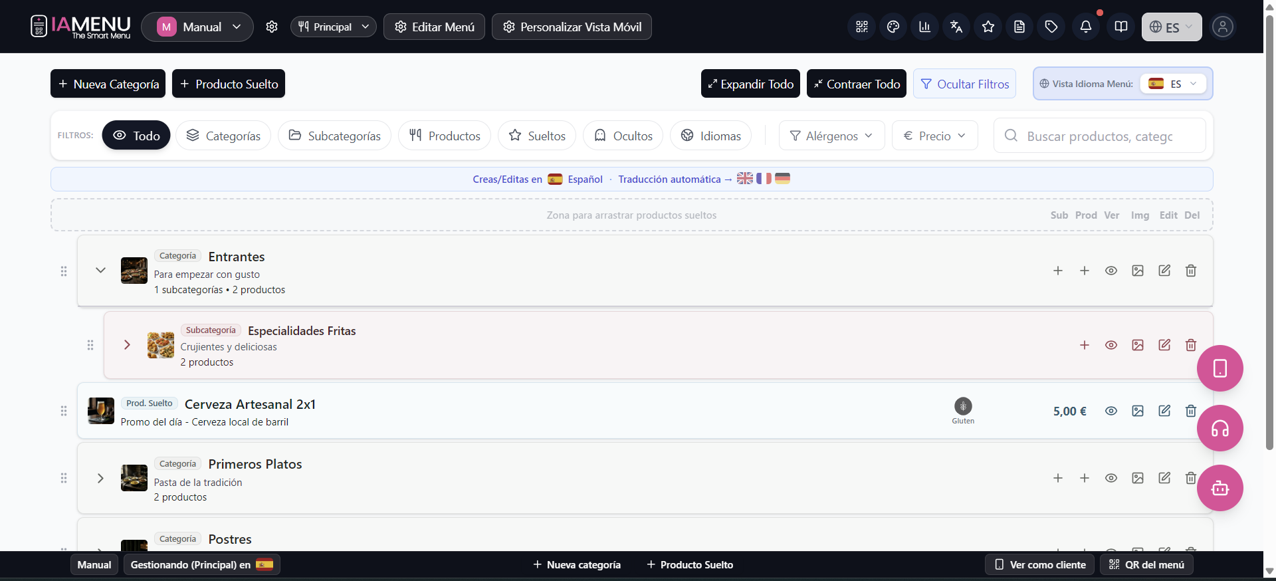
Task: Click the Nueva Categoría button
Action: coord(108,84)
